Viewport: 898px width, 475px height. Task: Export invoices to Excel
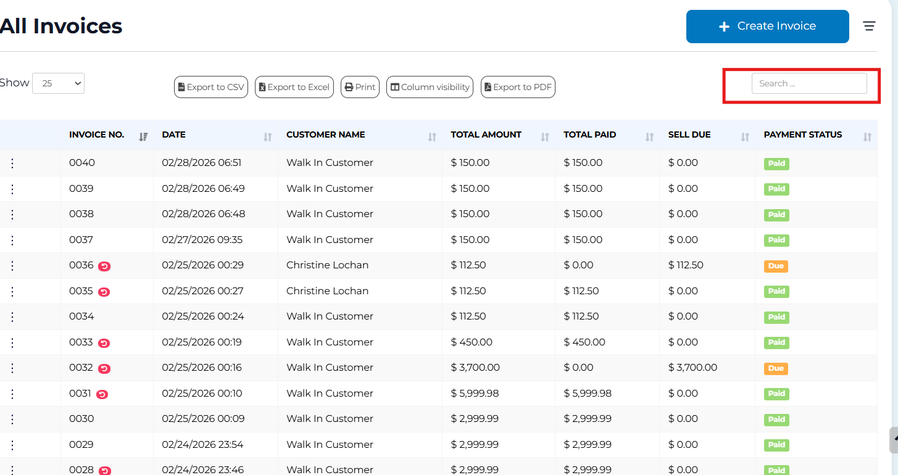point(294,87)
